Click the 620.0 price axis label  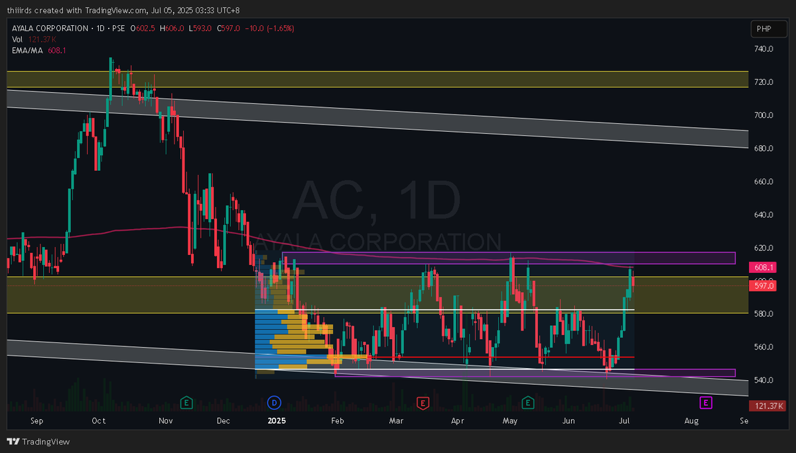[764, 248]
